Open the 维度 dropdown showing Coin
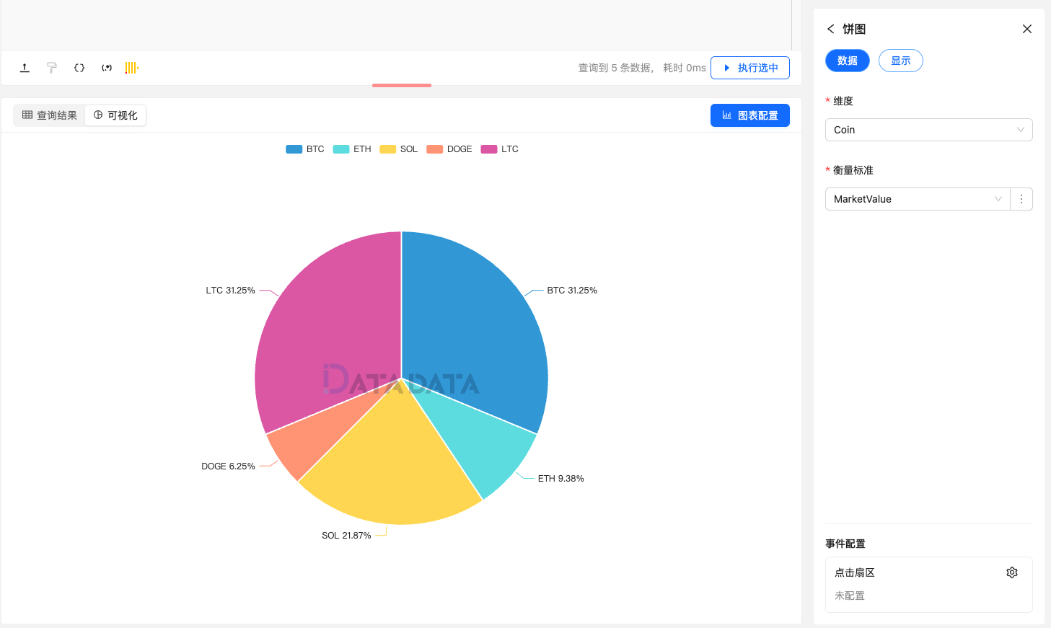1051x628 pixels. pos(929,130)
